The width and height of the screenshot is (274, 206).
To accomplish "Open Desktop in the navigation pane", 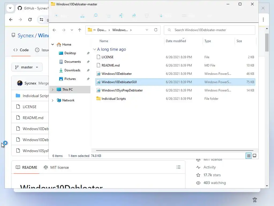I will click(70, 53).
